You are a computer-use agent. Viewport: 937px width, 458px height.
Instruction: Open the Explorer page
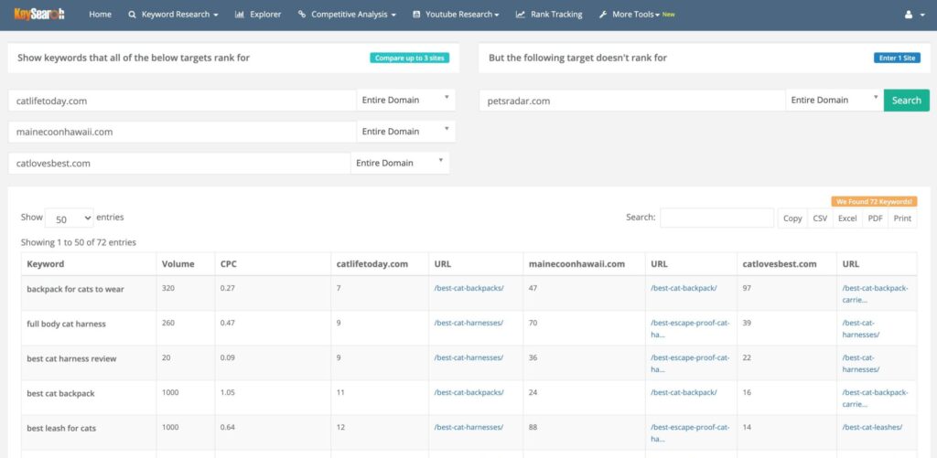click(258, 15)
